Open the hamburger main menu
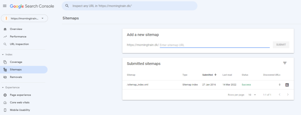 5,6
